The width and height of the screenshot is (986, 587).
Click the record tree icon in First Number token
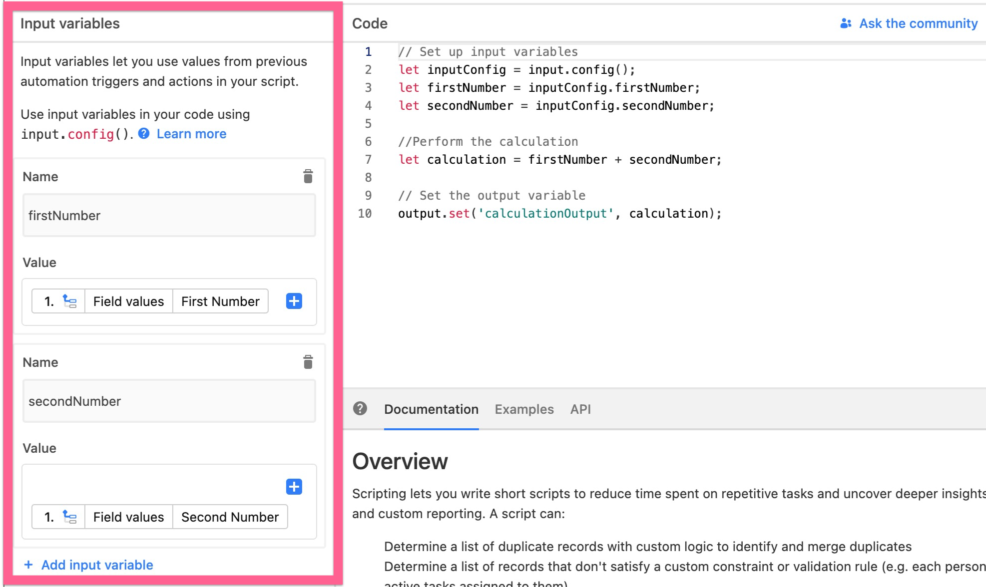point(69,301)
